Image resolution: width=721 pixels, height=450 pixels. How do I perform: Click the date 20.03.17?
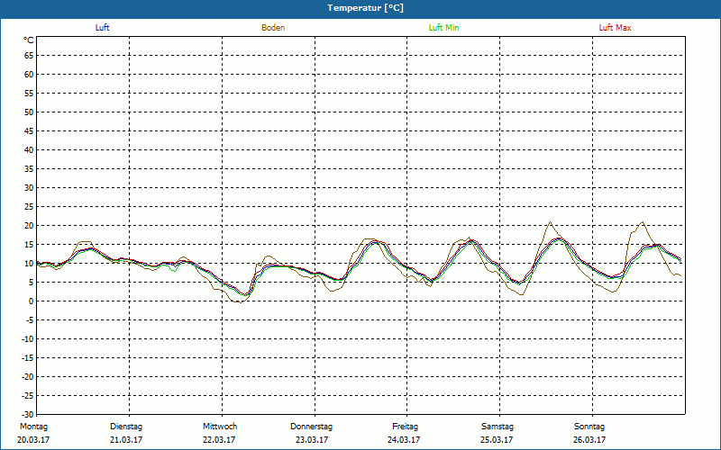33,440
